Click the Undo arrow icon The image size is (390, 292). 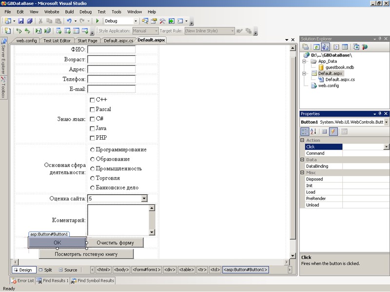click(69, 21)
